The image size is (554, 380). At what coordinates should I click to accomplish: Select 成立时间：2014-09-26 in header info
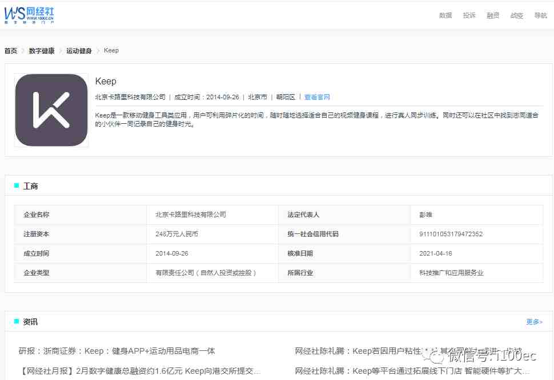pyautogui.click(x=207, y=97)
